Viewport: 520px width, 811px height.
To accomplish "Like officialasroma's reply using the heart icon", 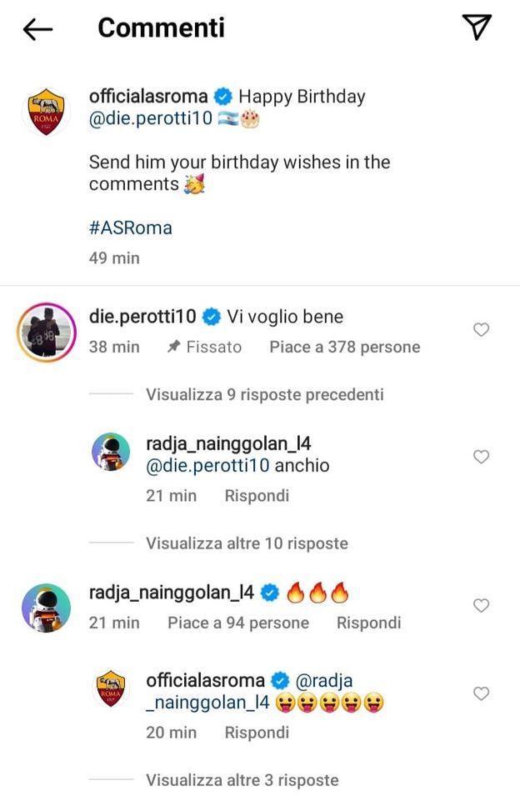I will coord(481,692).
